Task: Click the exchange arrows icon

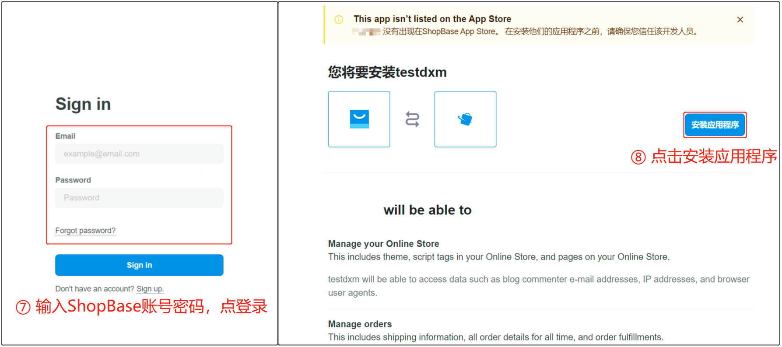Action: 412,119
